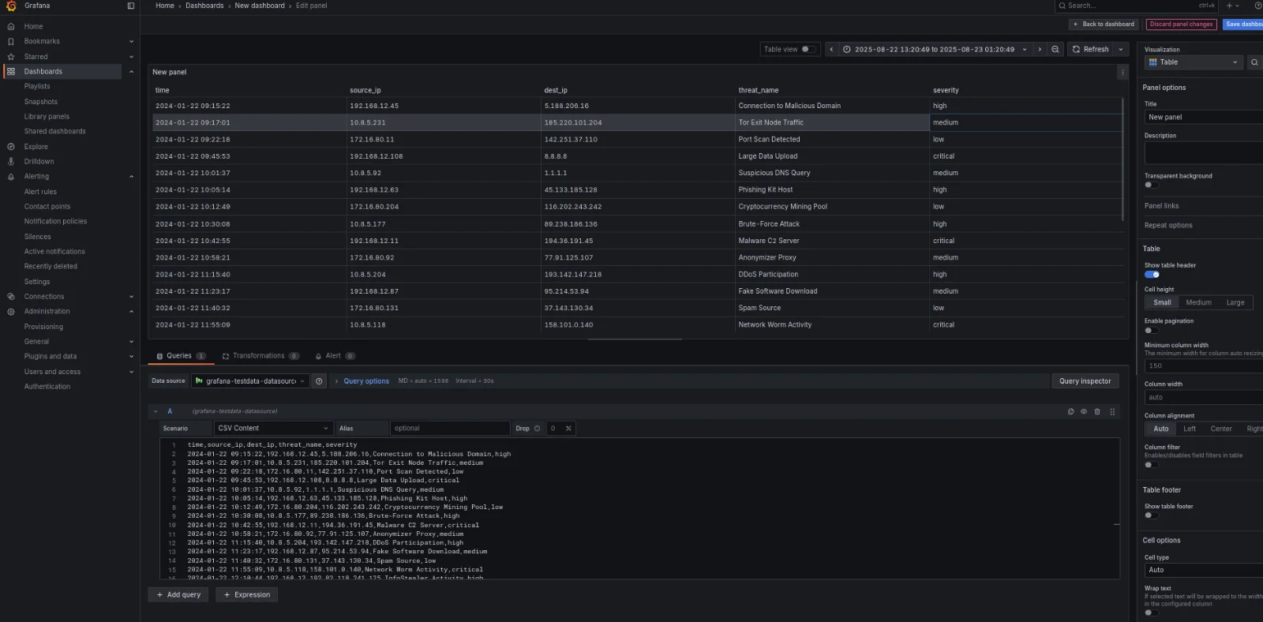Screen dimensions: 1263x622
Task: Collapse query A row
Action: point(156,411)
